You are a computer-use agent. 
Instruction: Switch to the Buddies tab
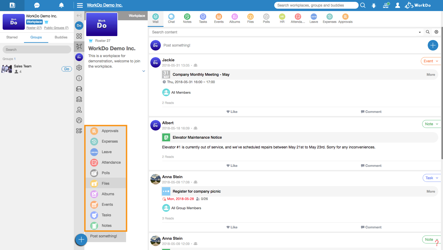click(61, 37)
